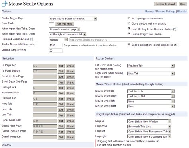Click Set for History Back
Viewport: 189px width, 148px height.
61,88
